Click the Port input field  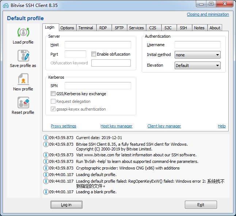click(75, 54)
